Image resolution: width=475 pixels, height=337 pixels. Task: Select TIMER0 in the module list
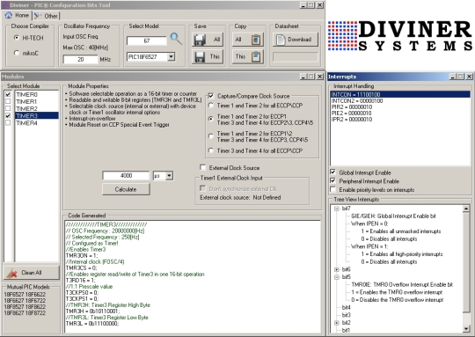[x=37, y=94]
